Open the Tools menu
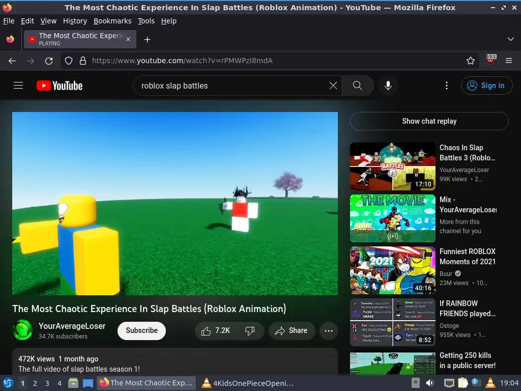This screenshot has width=521, height=391. point(146,21)
